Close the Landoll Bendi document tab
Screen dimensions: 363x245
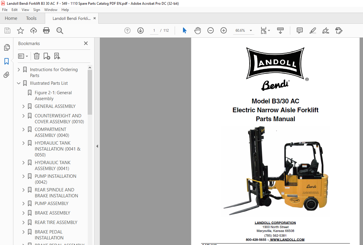[x=95, y=18]
